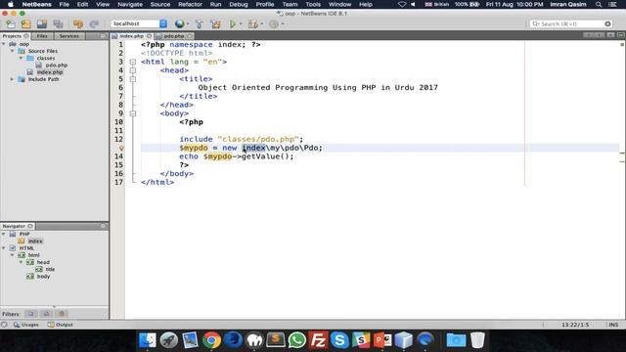This screenshot has width=626, height=352.
Task: Click the Save All toolbar icon
Action: coord(58,23)
